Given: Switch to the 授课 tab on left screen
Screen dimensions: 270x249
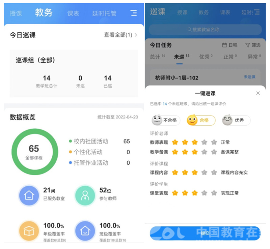Looking at the screenshot, I should pos(16,13).
